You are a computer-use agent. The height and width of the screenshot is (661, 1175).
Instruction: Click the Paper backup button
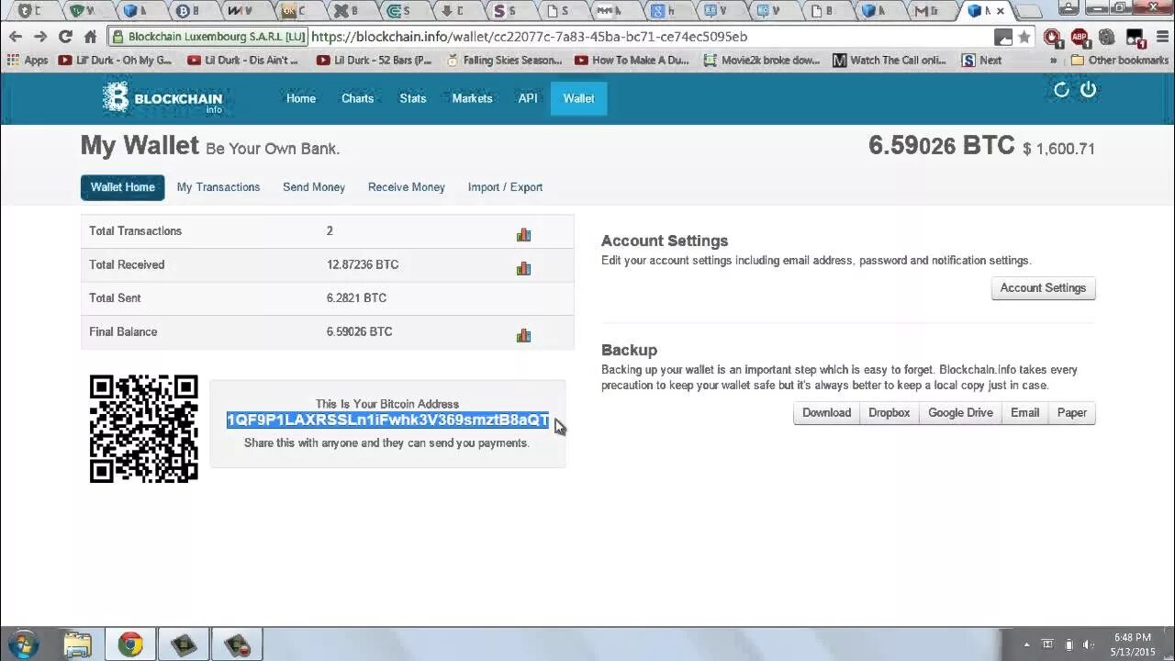tap(1072, 413)
